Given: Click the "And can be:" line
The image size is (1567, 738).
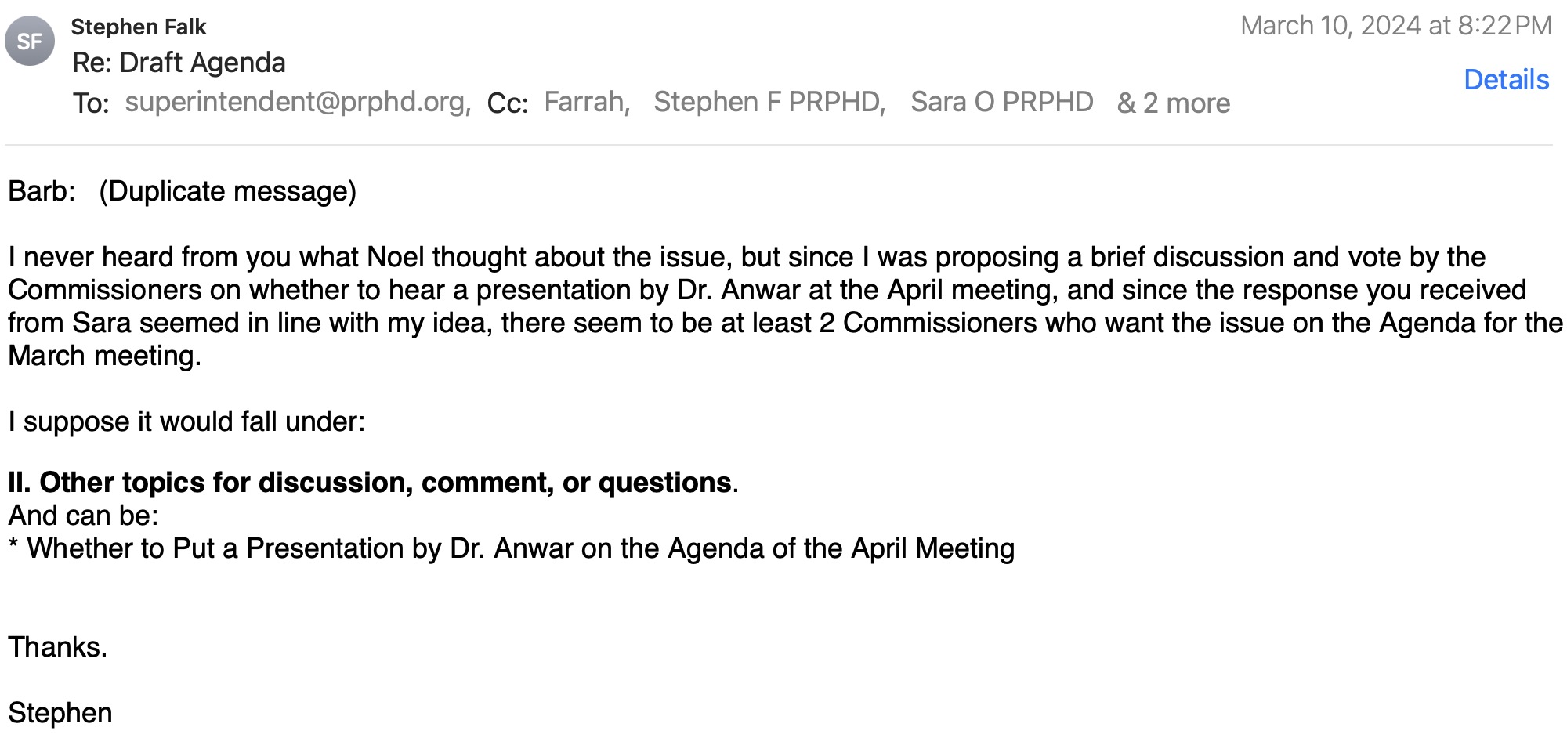Looking at the screenshot, I should [83, 516].
